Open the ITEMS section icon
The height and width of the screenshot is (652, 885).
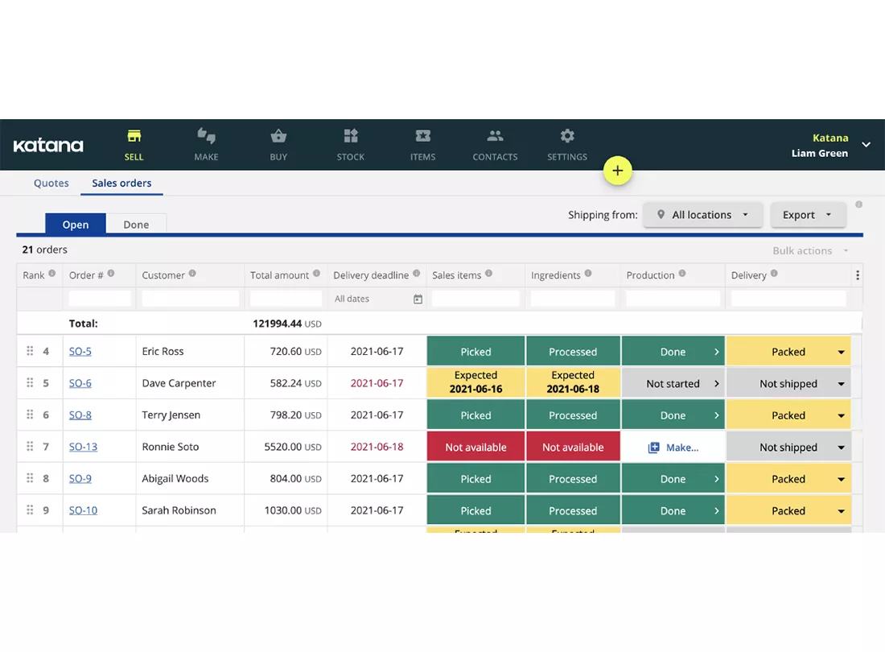point(422,136)
